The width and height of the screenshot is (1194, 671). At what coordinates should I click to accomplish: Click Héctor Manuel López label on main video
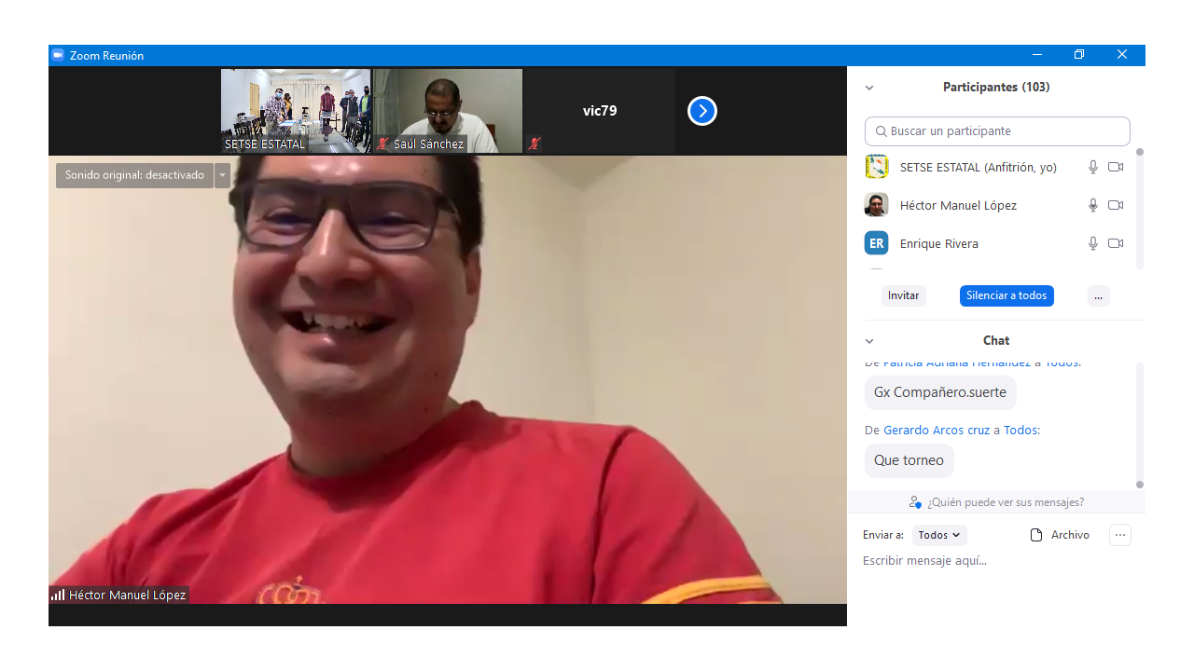coord(127,595)
